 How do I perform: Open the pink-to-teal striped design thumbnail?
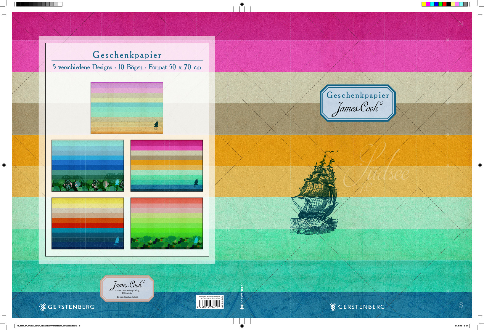pos(167,166)
